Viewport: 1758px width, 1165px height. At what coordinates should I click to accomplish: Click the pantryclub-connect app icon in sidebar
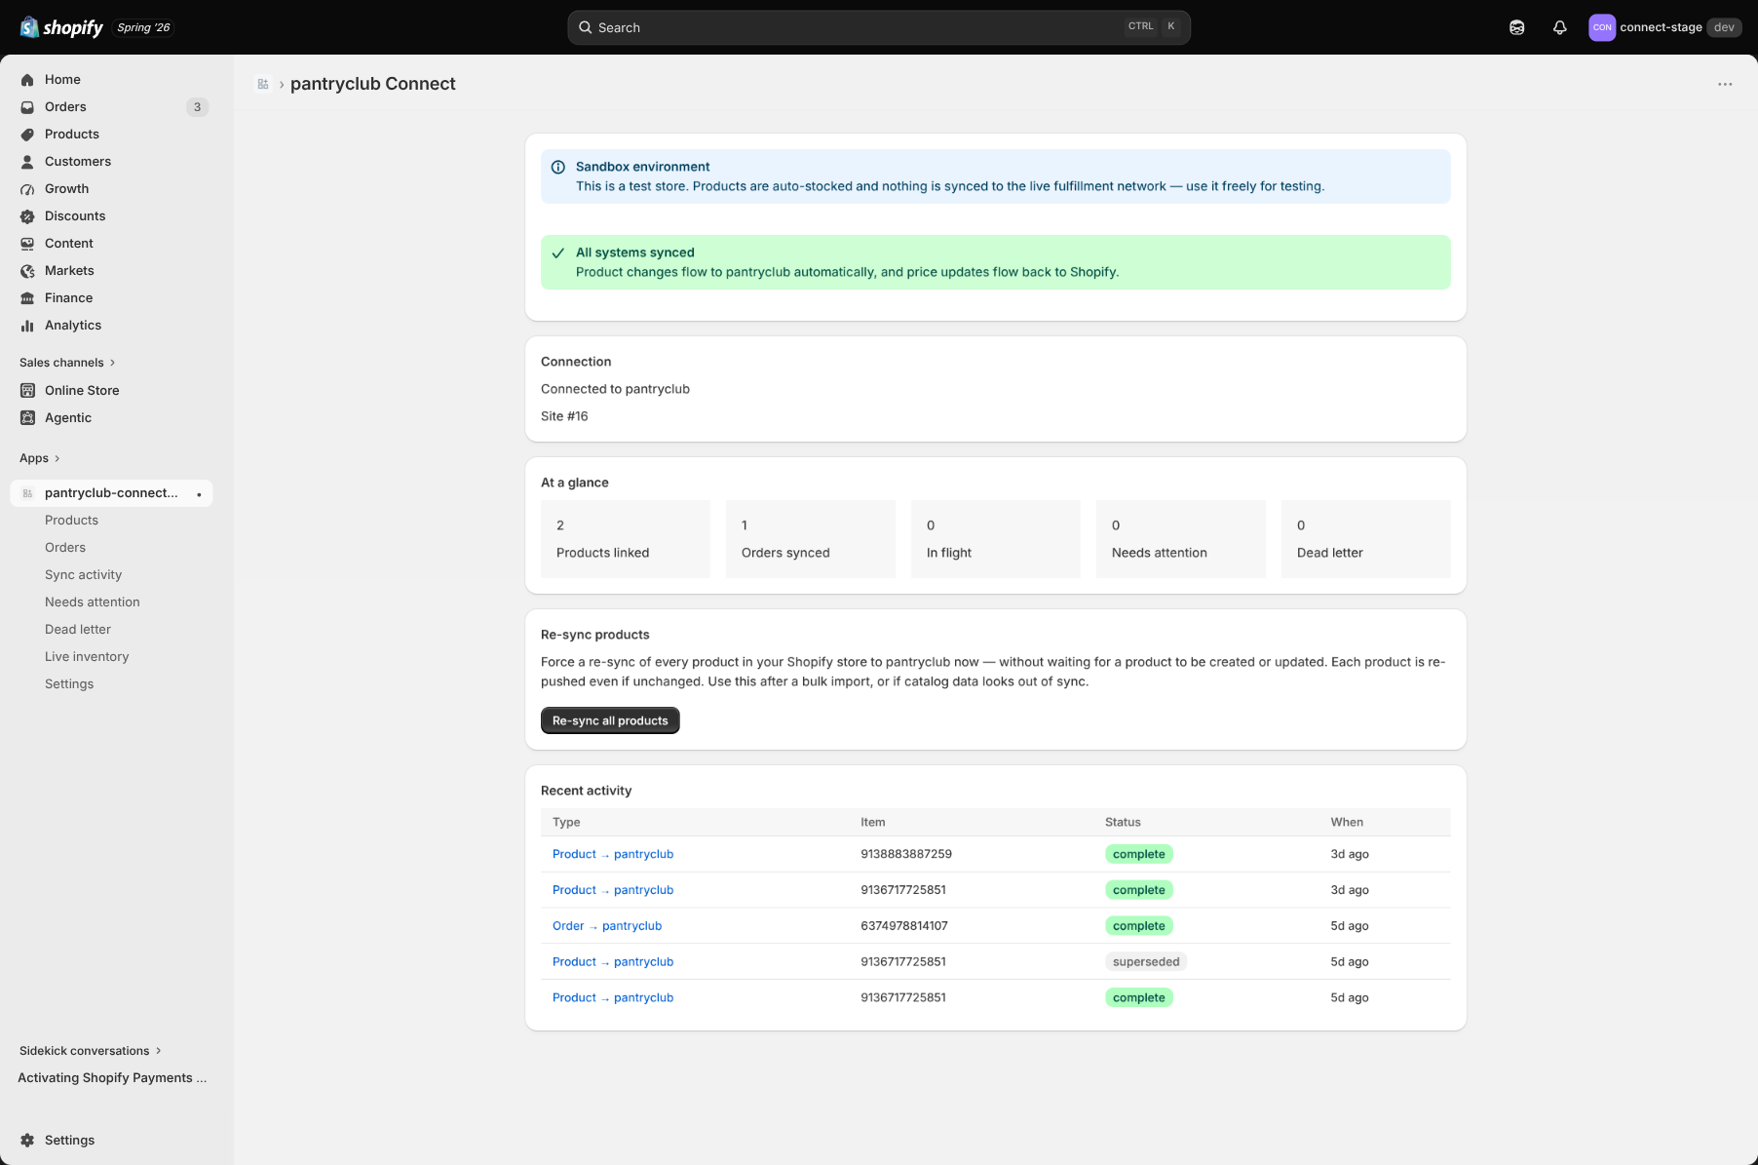27,493
